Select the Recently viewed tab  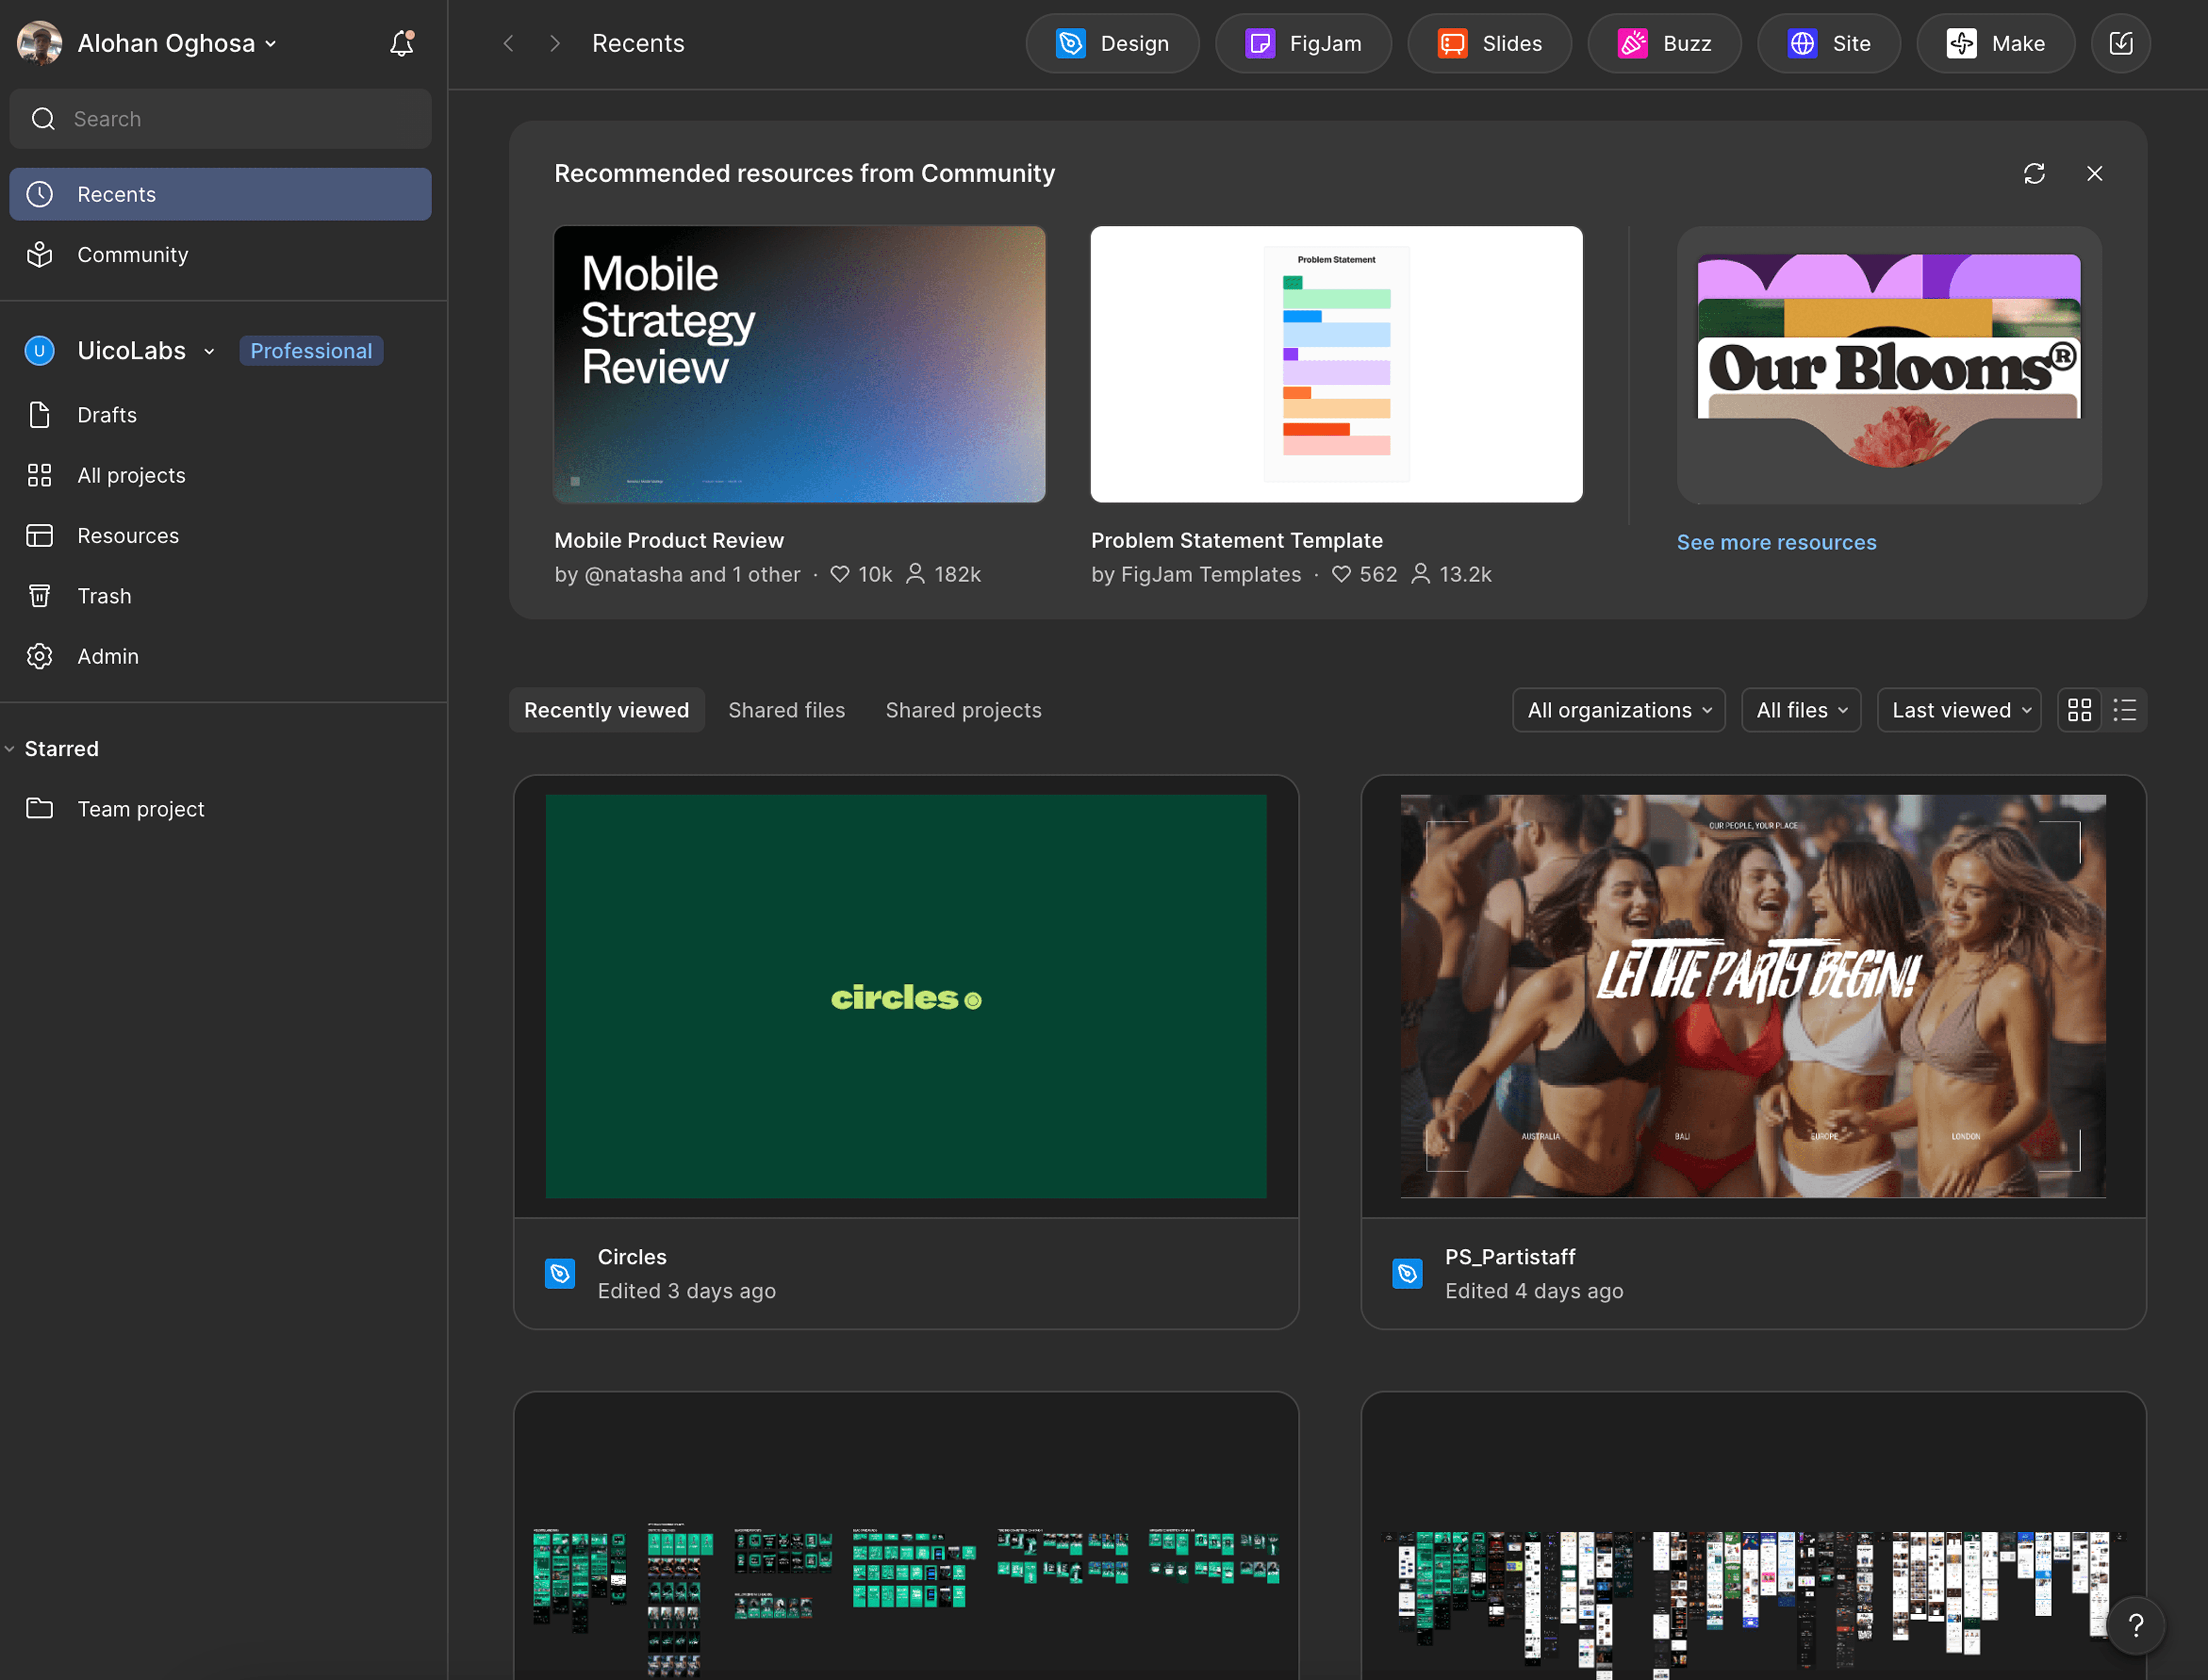click(606, 710)
